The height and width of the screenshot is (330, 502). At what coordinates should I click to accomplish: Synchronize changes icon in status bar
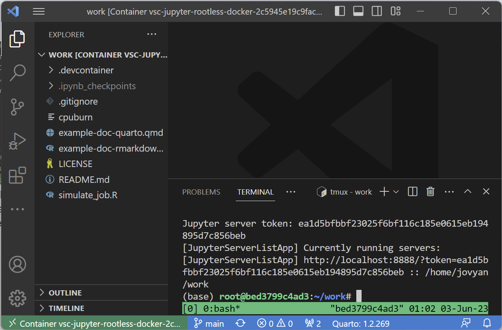click(241, 323)
